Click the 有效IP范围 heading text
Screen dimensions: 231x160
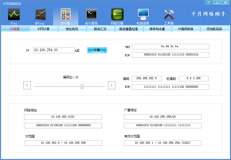132,136
